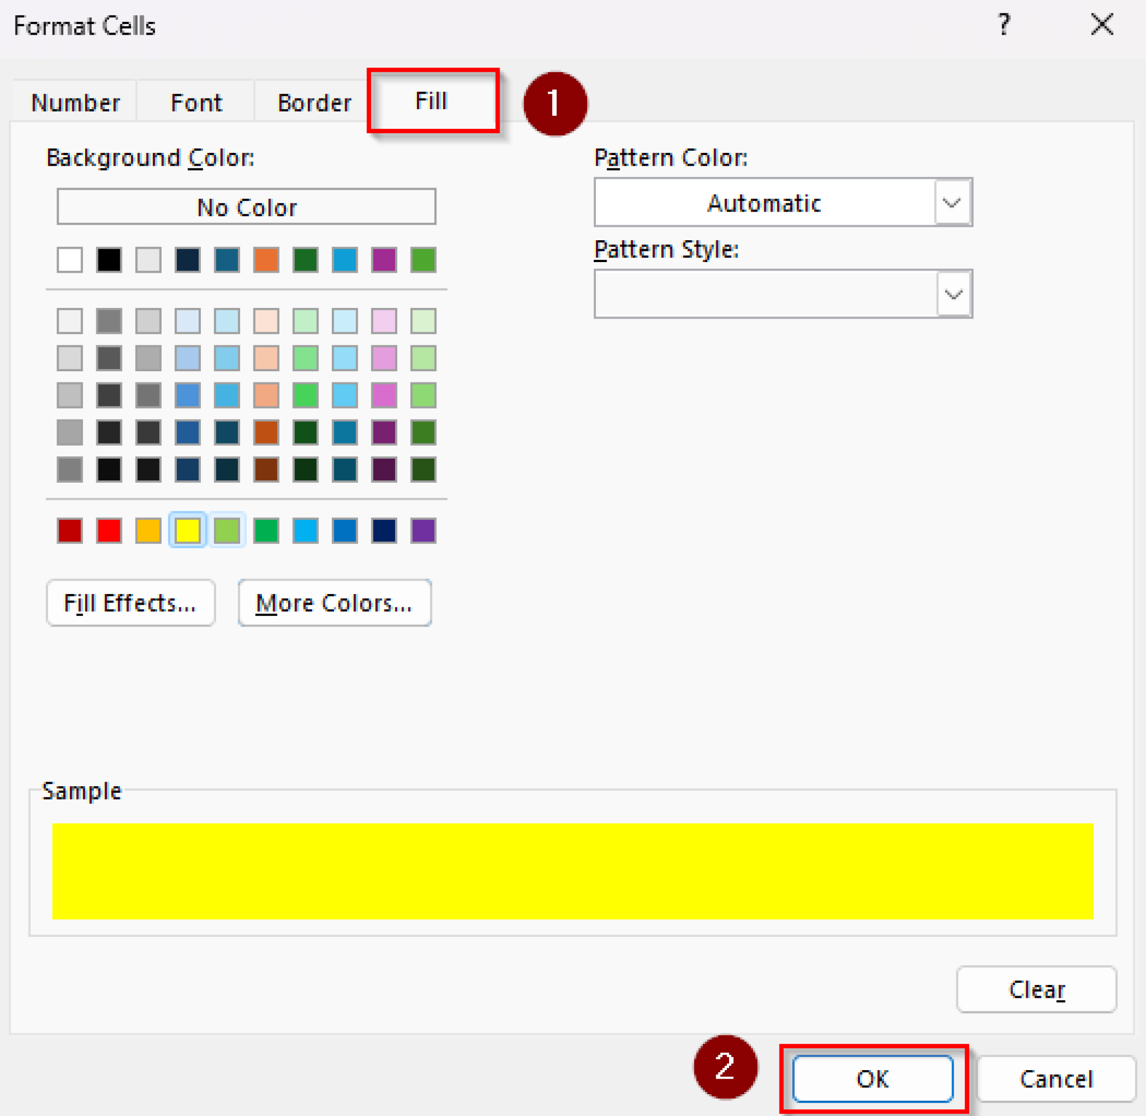Pick the yellow standard color swatch
Viewport: 1146px width, 1116px height.
(187, 530)
